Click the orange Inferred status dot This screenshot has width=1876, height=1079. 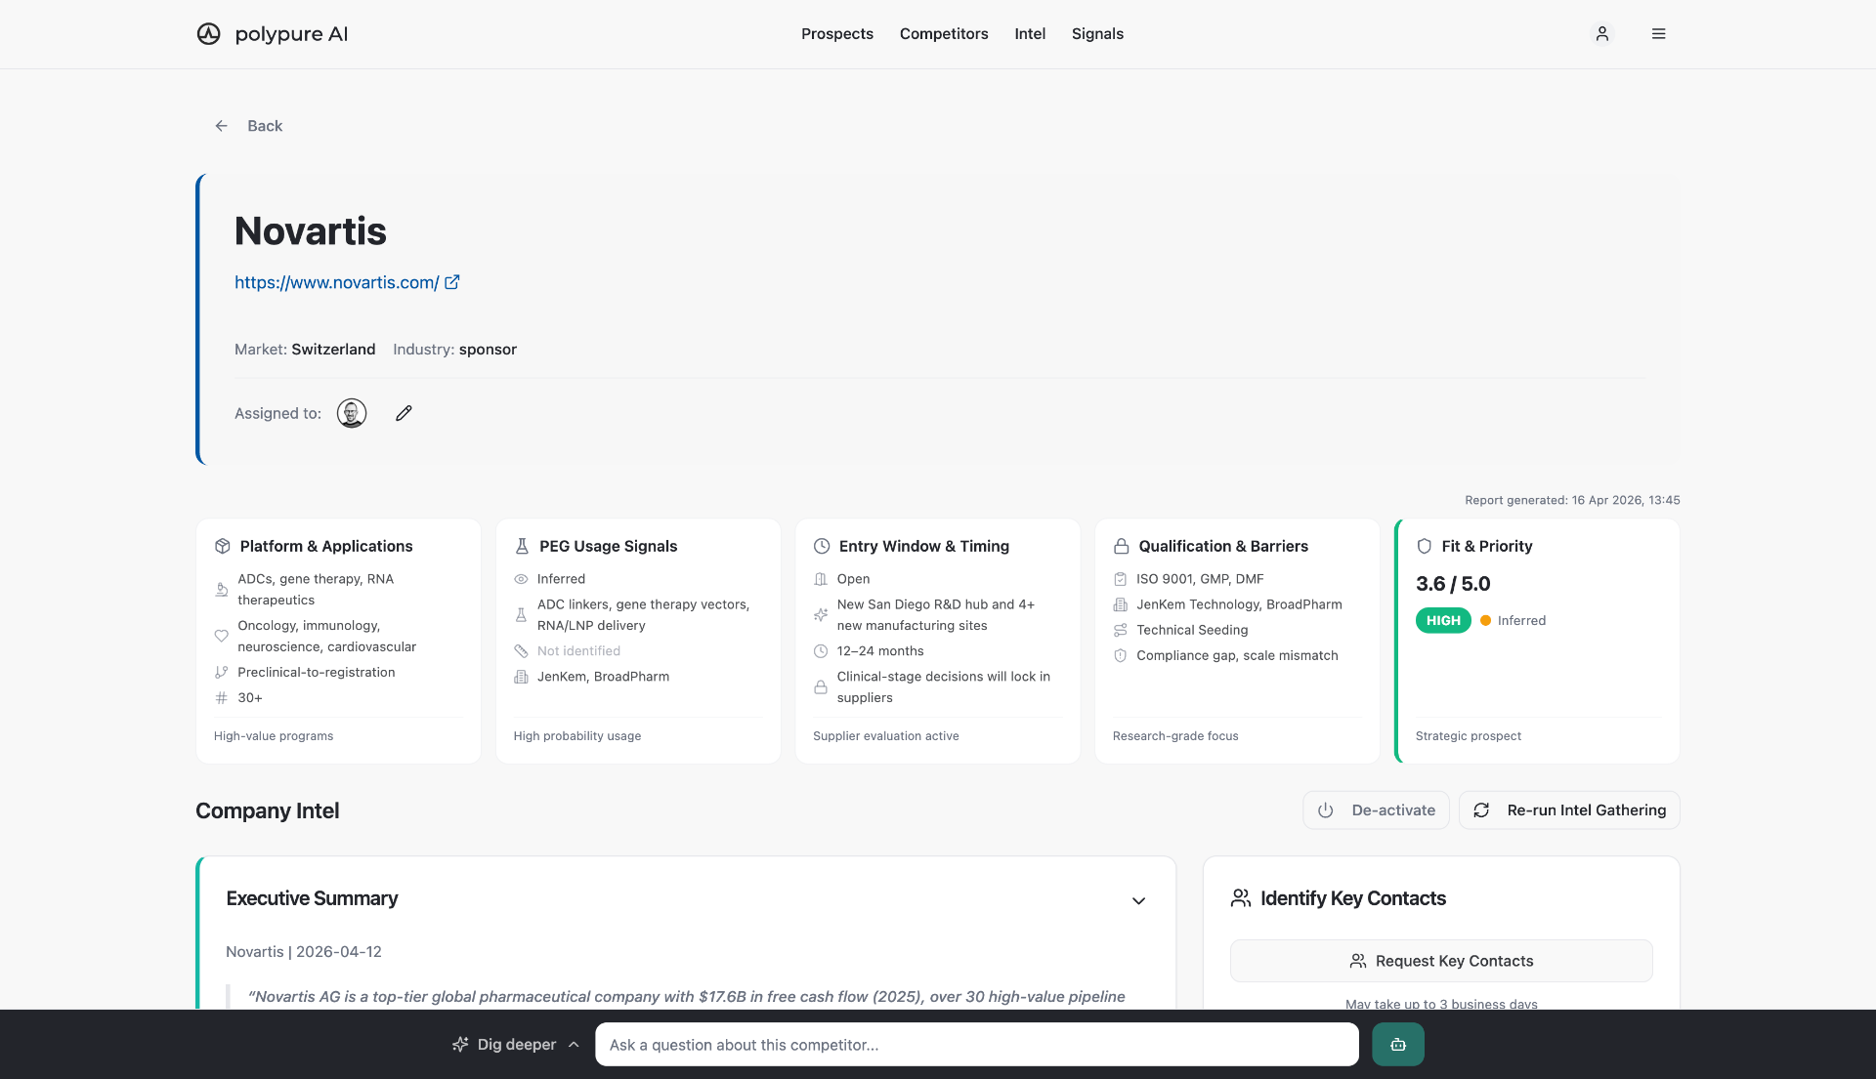pyautogui.click(x=1485, y=620)
